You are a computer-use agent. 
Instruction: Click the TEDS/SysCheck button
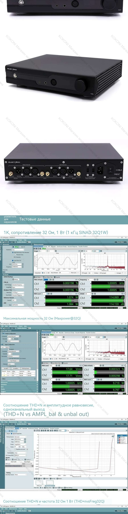pos(26,368)
